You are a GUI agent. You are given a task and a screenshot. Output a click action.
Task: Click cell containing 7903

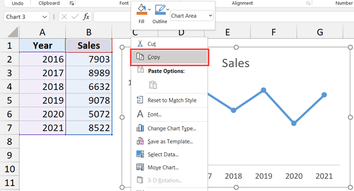88,59
